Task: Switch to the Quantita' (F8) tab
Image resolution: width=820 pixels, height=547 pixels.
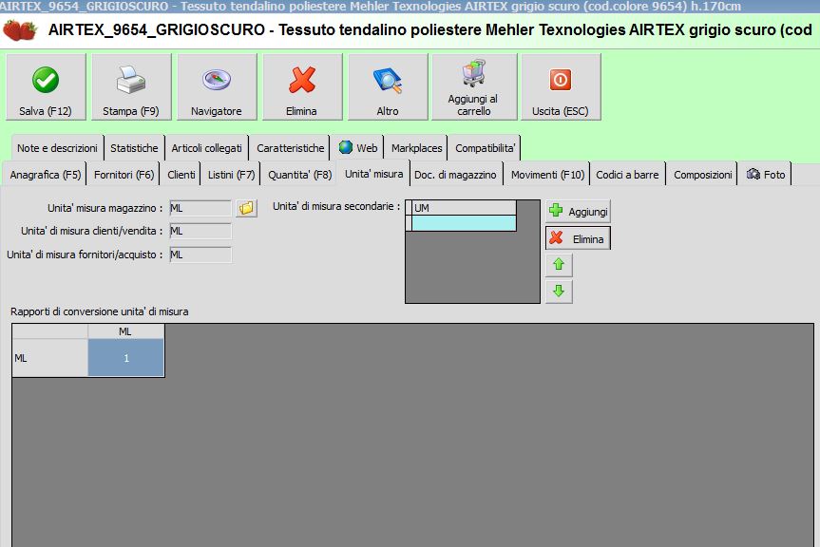Action: 299,175
